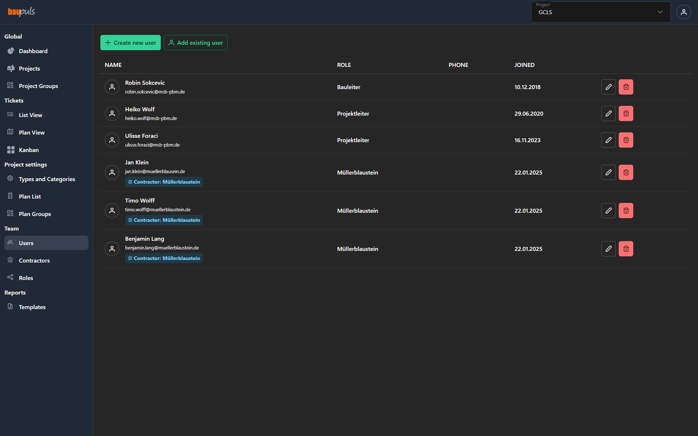This screenshot has width=698, height=436.
Task: Click the edit pencil for Ulisse Foraci
Action: (608, 140)
